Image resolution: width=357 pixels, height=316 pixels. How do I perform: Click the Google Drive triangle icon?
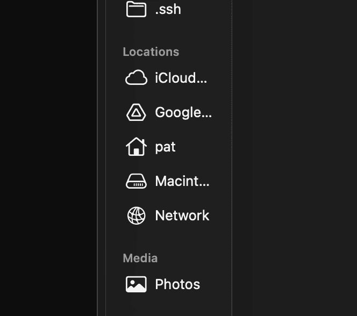click(136, 112)
